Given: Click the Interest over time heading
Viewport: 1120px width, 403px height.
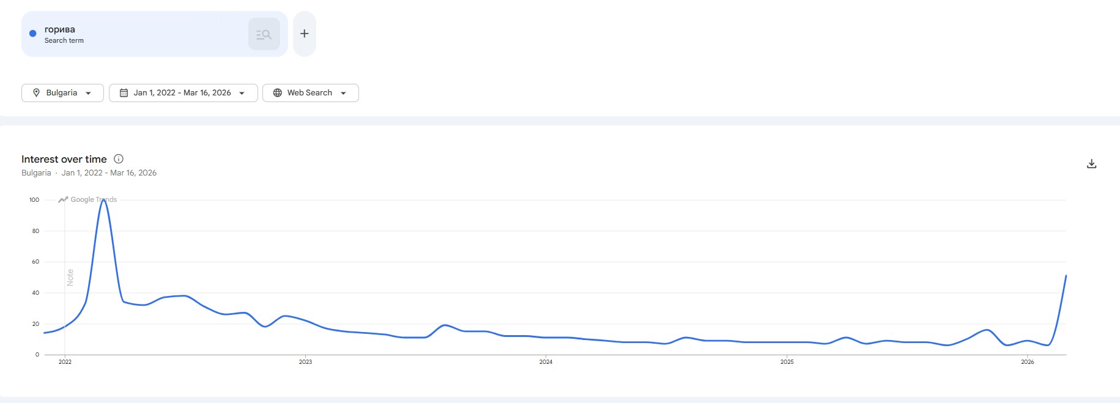Looking at the screenshot, I should pyautogui.click(x=64, y=159).
